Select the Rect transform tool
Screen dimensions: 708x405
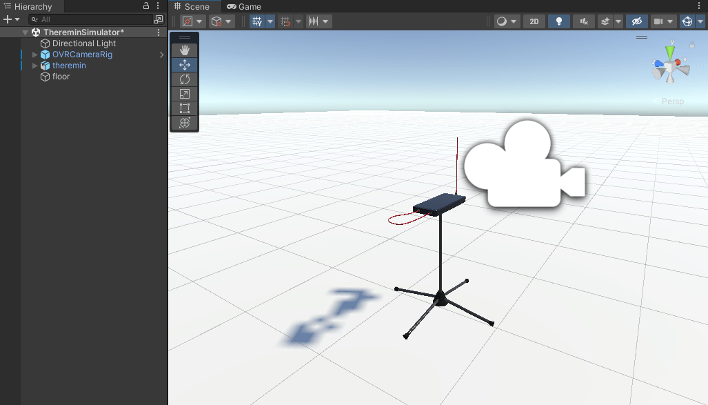(x=185, y=108)
